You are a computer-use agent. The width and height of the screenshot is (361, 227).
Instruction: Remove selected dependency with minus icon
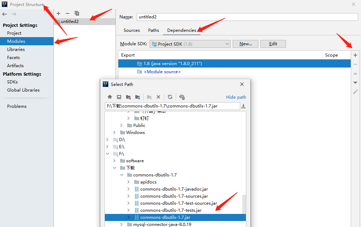355,64
